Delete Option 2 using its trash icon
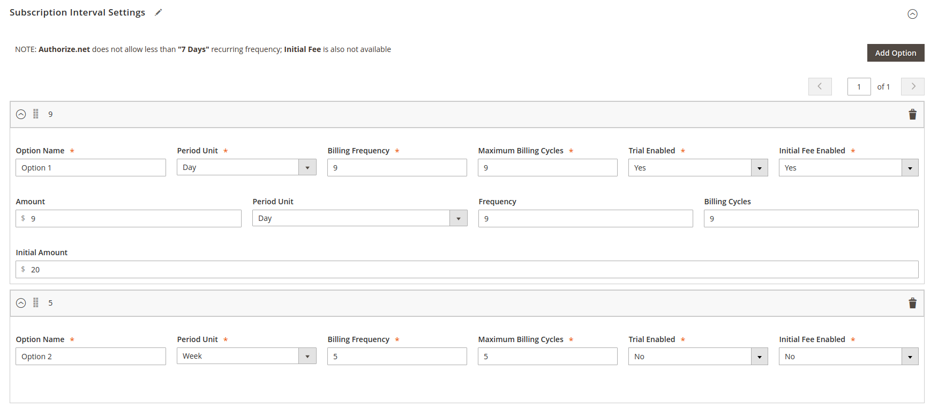The width and height of the screenshot is (938, 415). click(912, 303)
